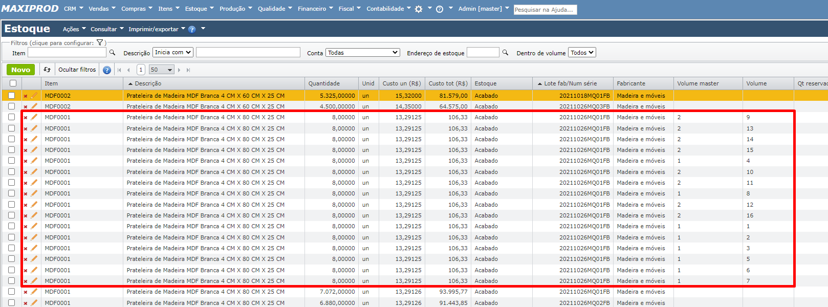
Task: Click the blue help icon in the grid toolbar
Action: (x=106, y=70)
